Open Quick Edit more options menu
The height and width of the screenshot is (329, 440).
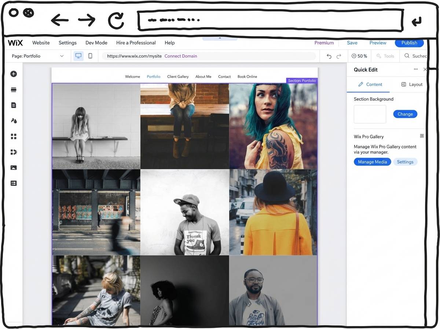[416, 69]
